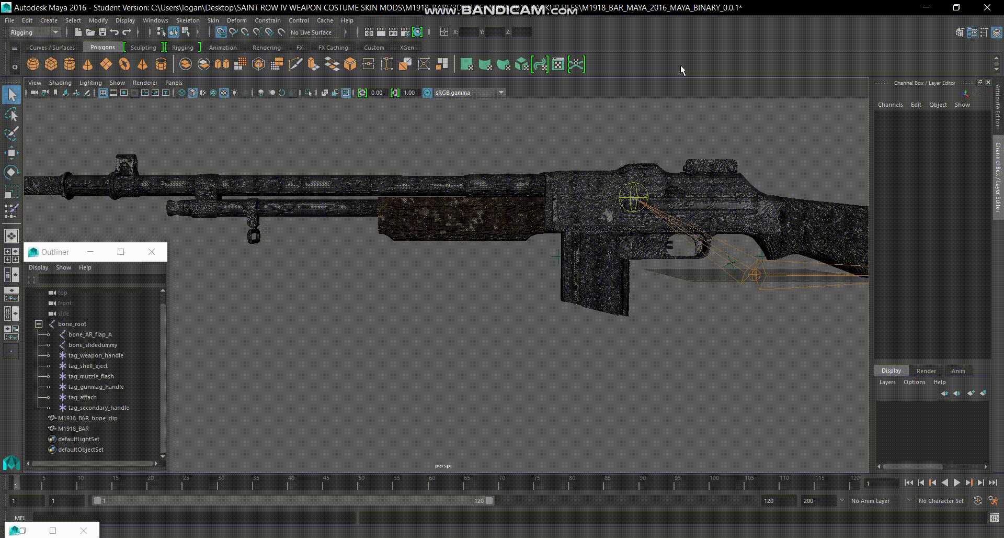This screenshot has width=1004, height=538.
Task: Toggle the film gate viewport button
Action: coord(113,93)
